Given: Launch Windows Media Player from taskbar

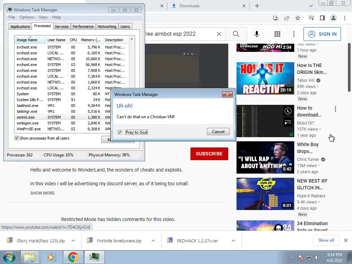Looking at the screenshot, I should 51,257.
